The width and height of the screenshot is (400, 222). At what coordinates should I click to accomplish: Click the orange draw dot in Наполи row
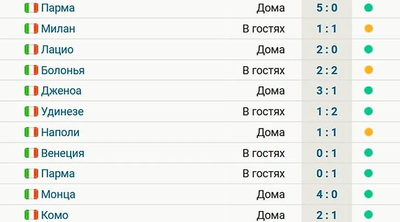click(x=369, y=132)
